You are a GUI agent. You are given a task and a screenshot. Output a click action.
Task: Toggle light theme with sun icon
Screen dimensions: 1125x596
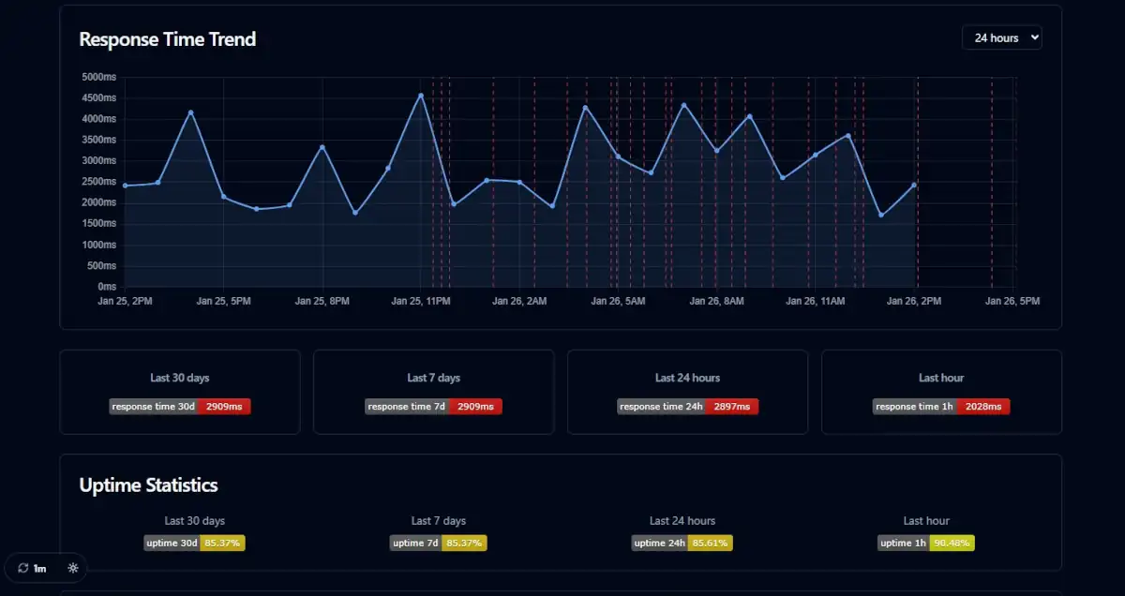[x=73, y=568]
